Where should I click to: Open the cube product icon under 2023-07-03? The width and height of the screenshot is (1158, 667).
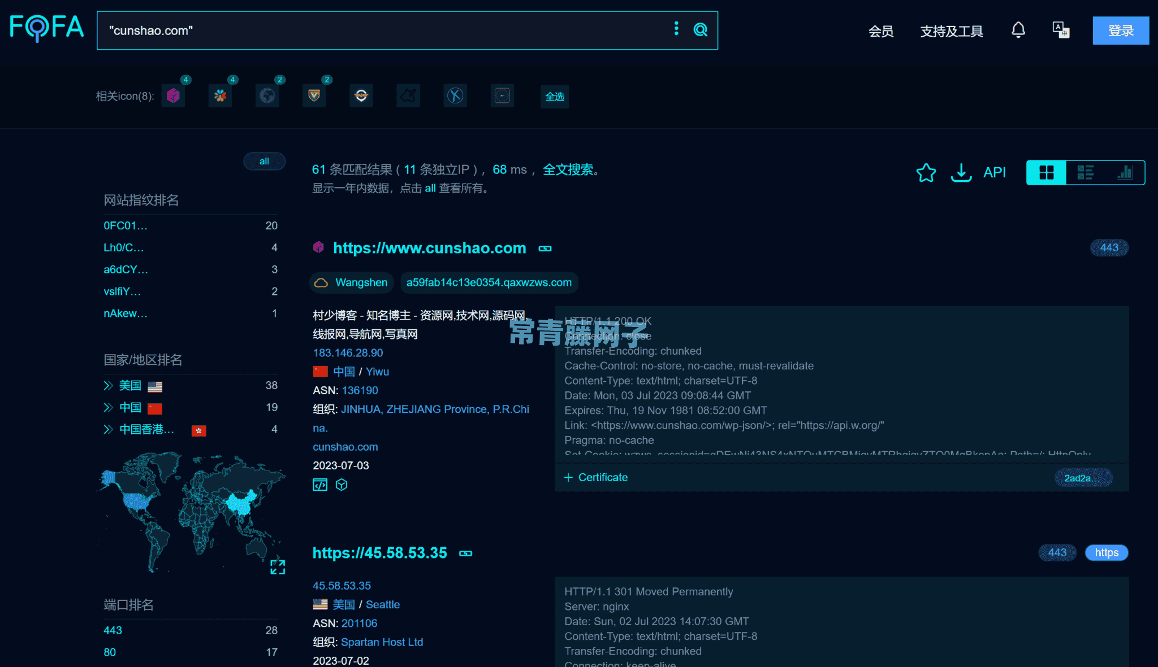(x=342, y=485)
